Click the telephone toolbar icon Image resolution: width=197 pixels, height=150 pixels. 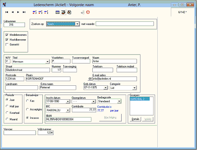click(x=63, y=12)
